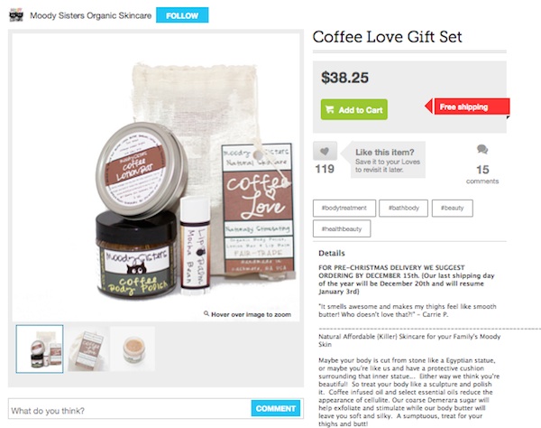Click the magnifier zoom icon on product image
This screenshot has height=428, width=541.
206,313
